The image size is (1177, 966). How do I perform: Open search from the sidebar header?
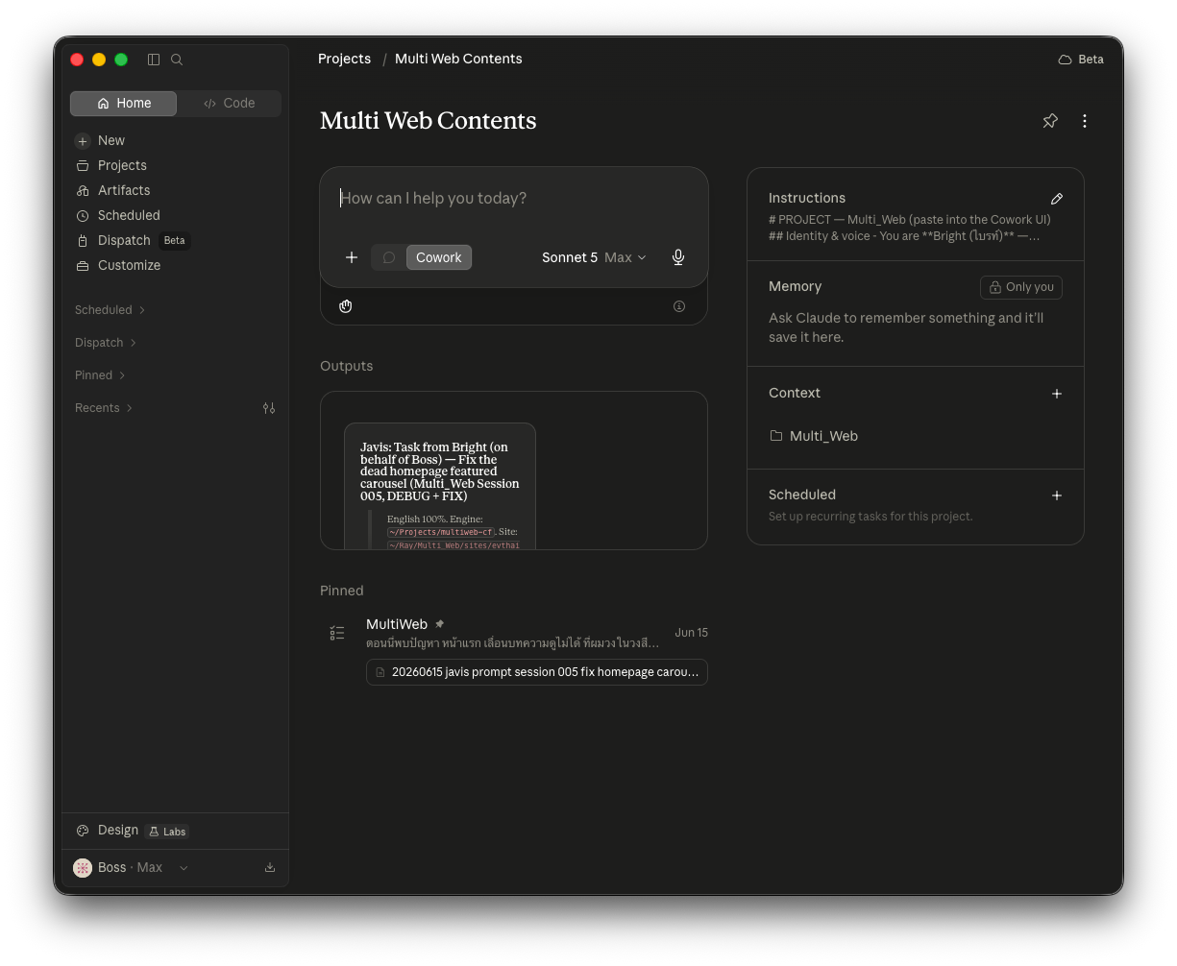177,60
